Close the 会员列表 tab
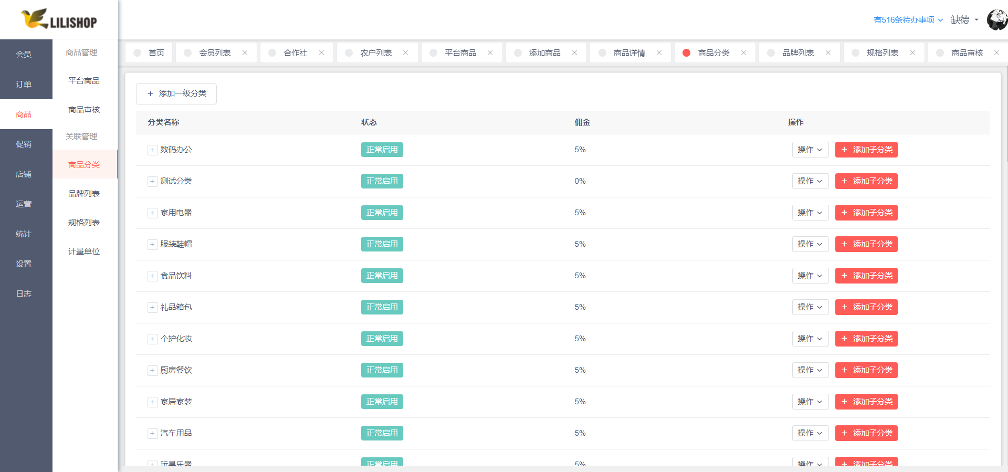This screenshot has width=1008, height=472. [x=245, y=53]
